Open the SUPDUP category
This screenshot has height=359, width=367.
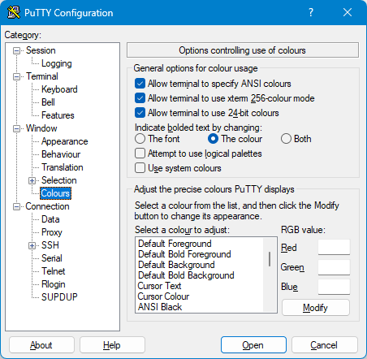pyautogui.click(x=59, y=297)
